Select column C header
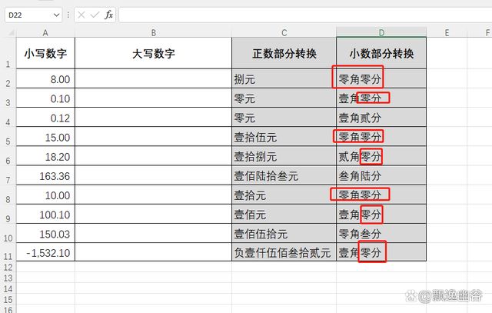This screenshot has height=313, width=492. tap(284, 32)
